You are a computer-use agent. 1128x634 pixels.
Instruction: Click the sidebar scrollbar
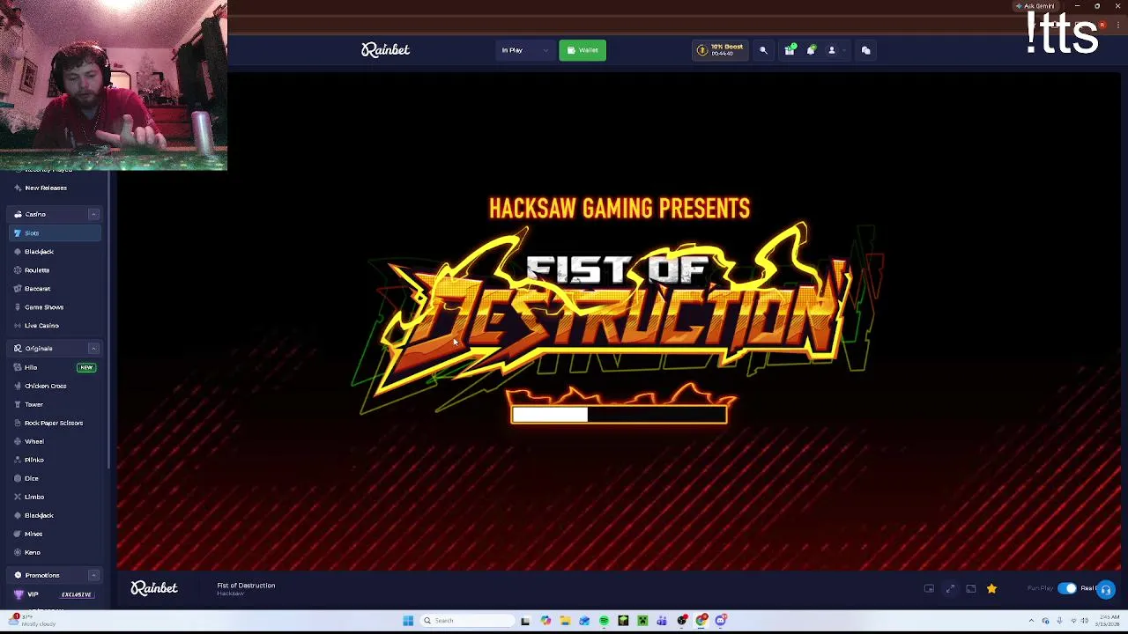(x=109, y=321)
